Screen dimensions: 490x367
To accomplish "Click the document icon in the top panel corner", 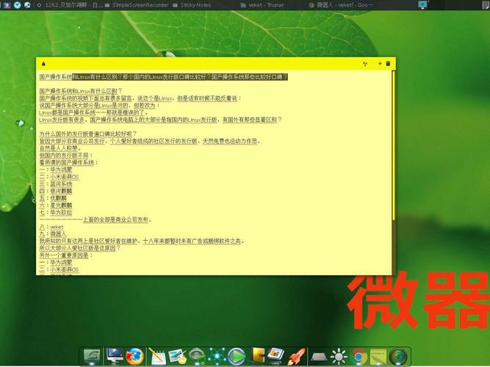I will click(x=486, y=4).
